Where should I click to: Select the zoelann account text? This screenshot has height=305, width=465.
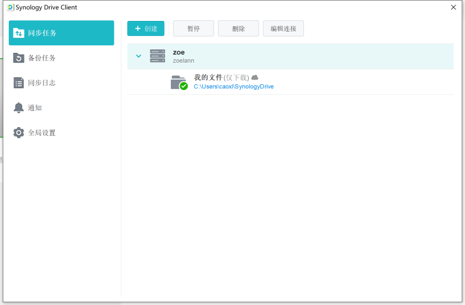pyautogui.click(x=184, y=60)
